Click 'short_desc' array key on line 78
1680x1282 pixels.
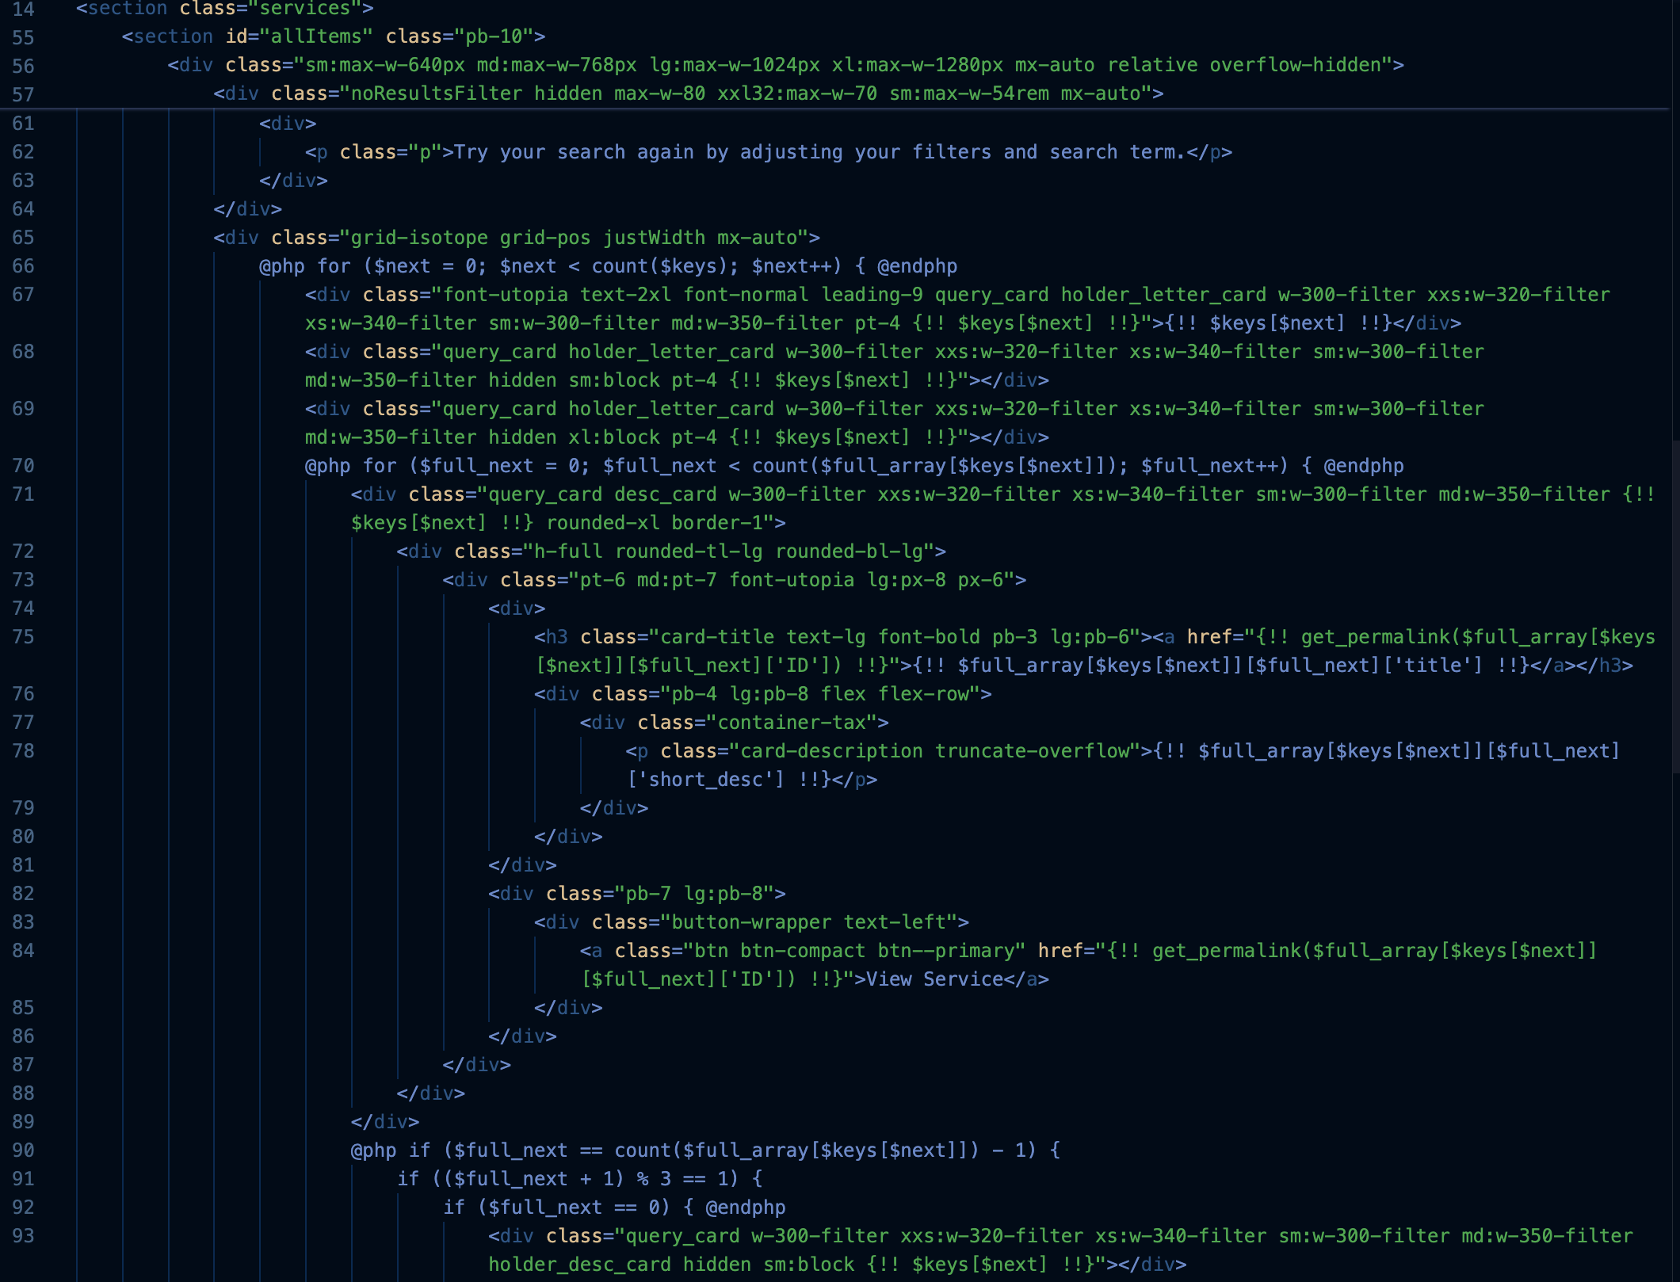705,780
